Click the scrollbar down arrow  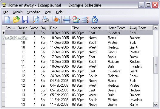(156, 105)
